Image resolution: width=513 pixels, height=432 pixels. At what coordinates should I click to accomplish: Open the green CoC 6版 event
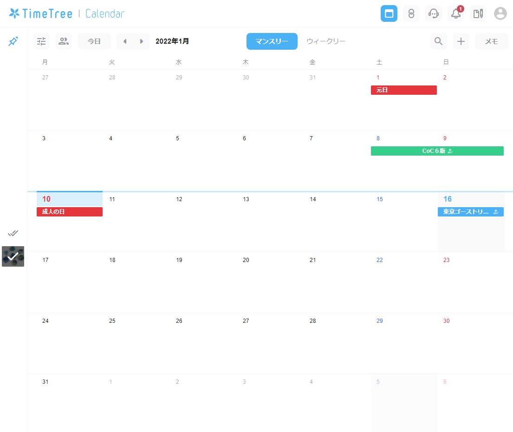[x=437, y=151]
